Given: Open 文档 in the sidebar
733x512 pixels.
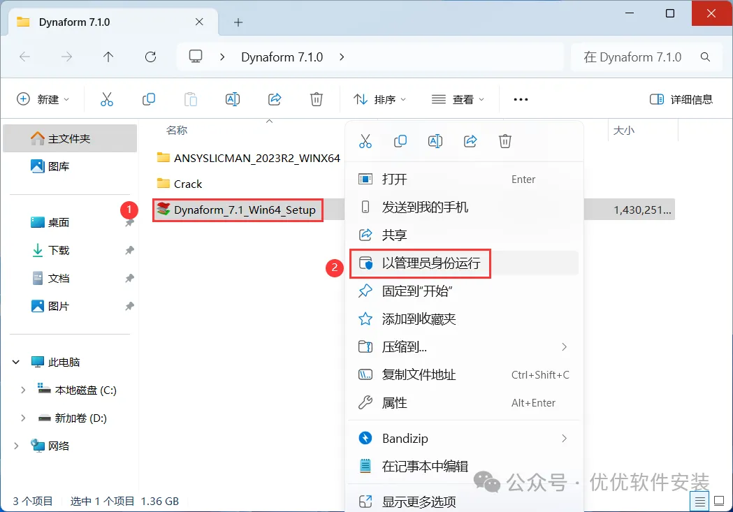Looking at the screenshot, I should pyautogui.click(x=70, y=279).
